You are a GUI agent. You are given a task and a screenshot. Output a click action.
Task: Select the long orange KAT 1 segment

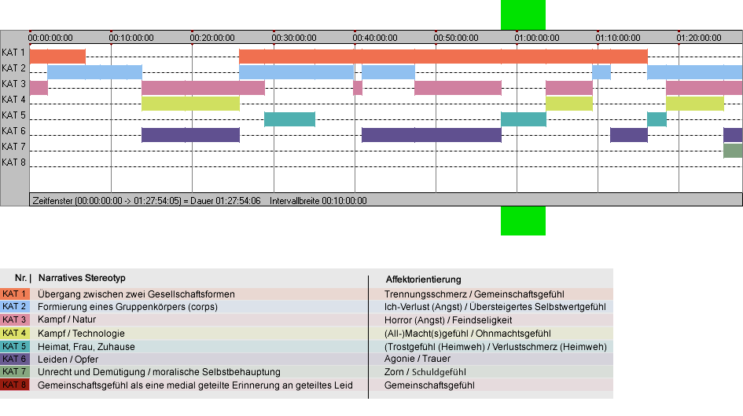pos(443,57)
